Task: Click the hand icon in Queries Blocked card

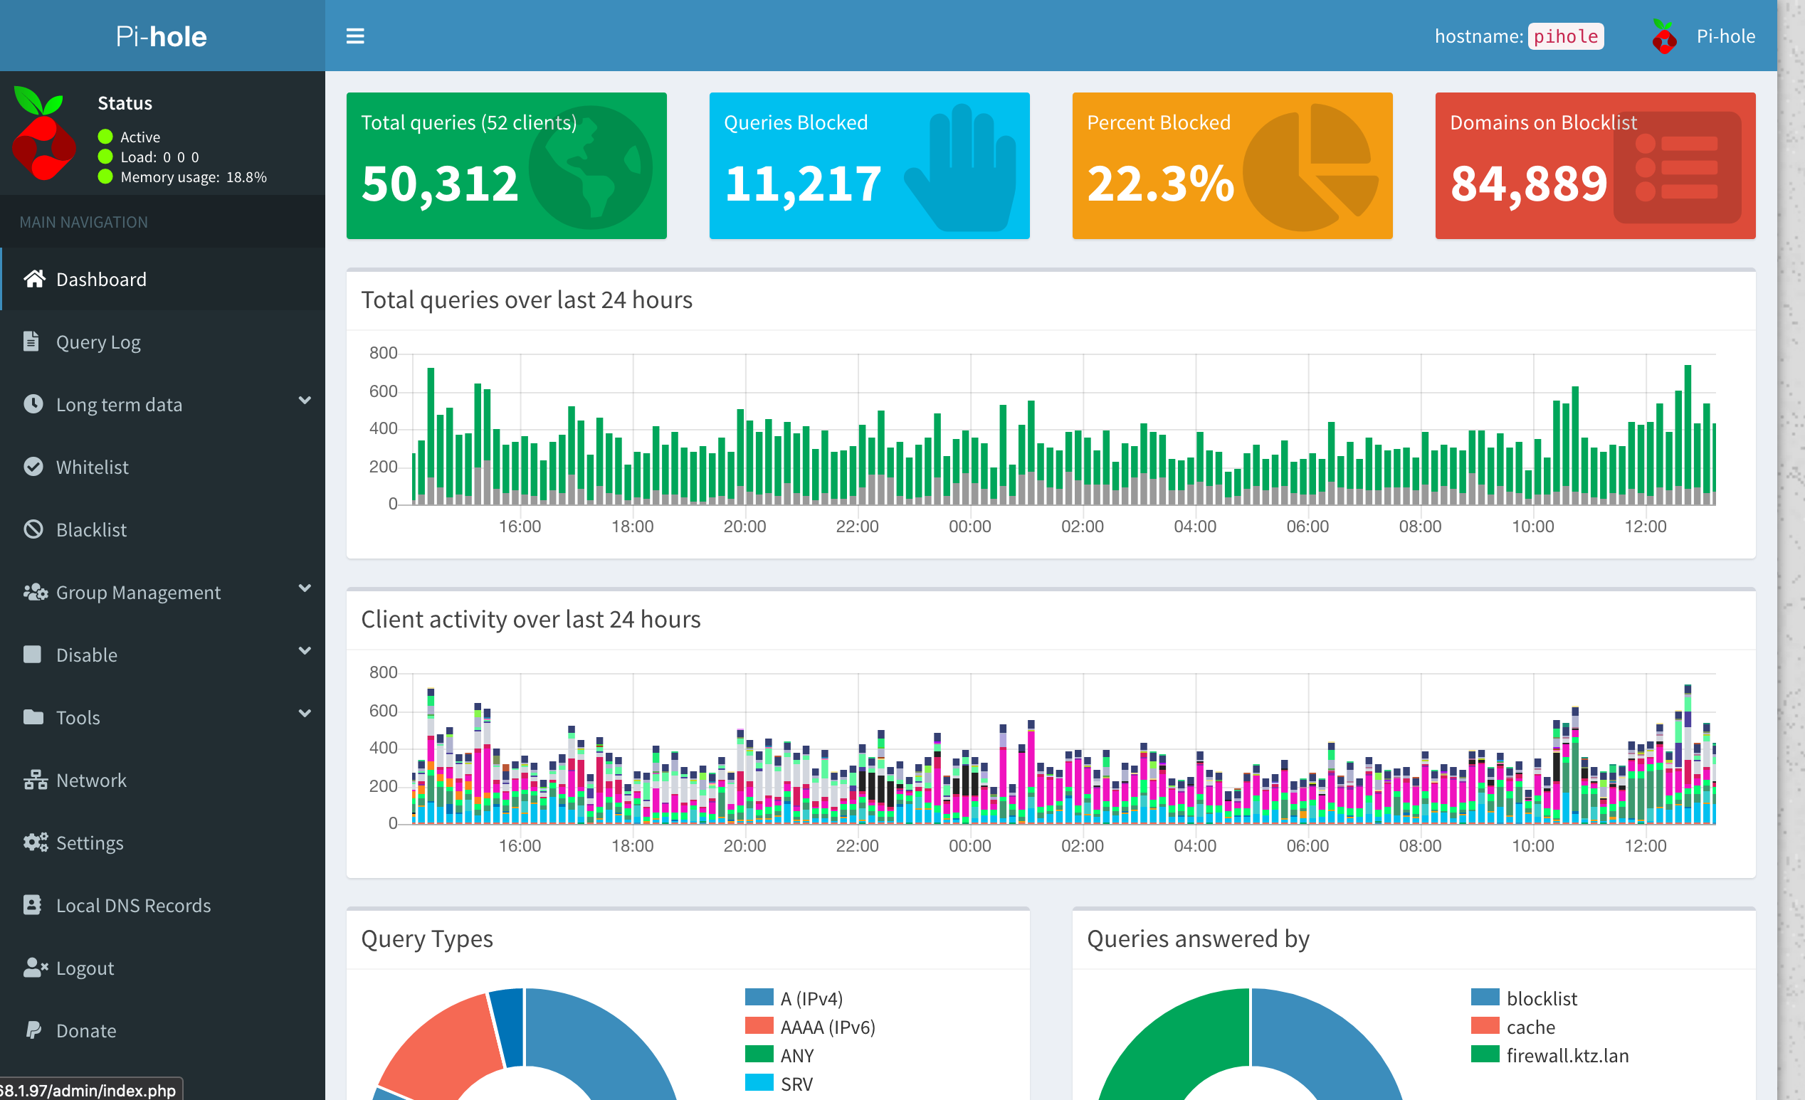Action: 961,167
